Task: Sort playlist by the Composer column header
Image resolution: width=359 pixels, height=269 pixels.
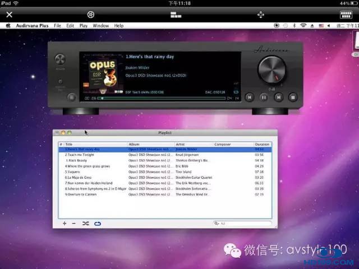Action: 233,145
